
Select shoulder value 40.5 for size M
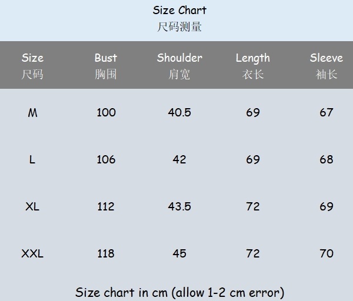(x=179, y=113)
